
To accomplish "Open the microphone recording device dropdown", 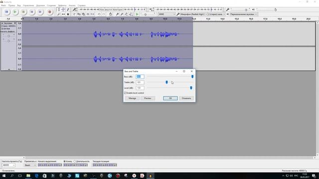I will click(x=193, y=14).
